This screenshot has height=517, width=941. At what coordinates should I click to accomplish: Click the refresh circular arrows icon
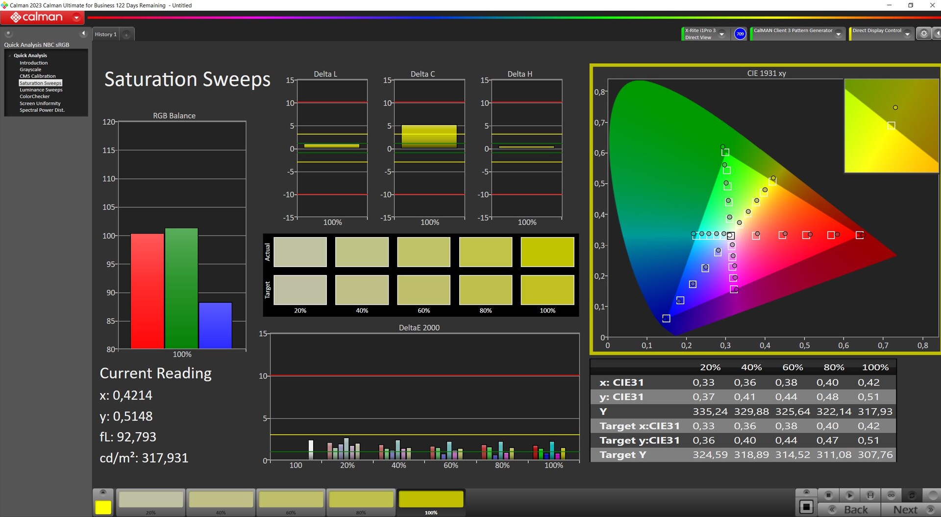pyautogui.click(x=912, y=495)
